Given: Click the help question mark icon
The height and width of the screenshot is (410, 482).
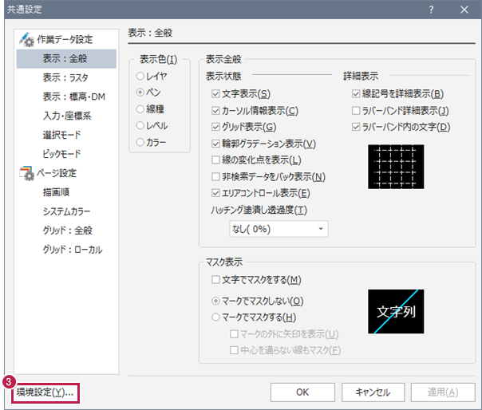Looking at the screenshot, I should click(x=431, y=10).
